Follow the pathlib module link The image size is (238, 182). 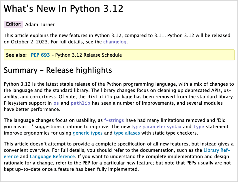(80, 103)
